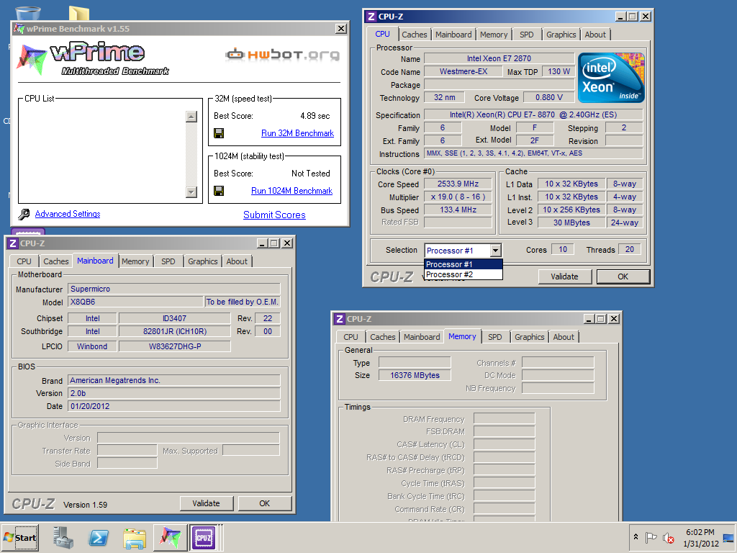737x553 pixels.
Task: Click the Specification field with Xeon E7-8870 text
Action: pos(533,114)
